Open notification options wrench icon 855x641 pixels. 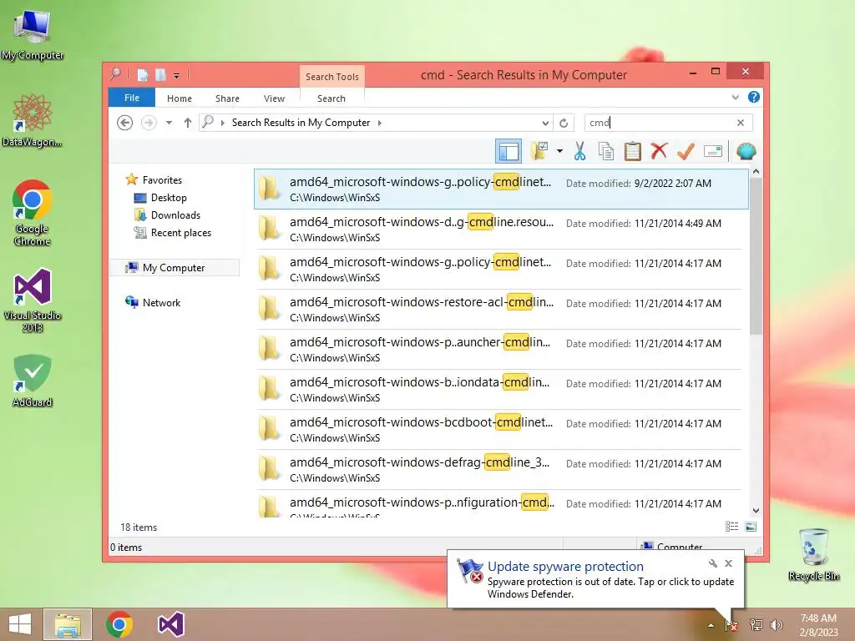pyautogui.click(x=713, y=563)
